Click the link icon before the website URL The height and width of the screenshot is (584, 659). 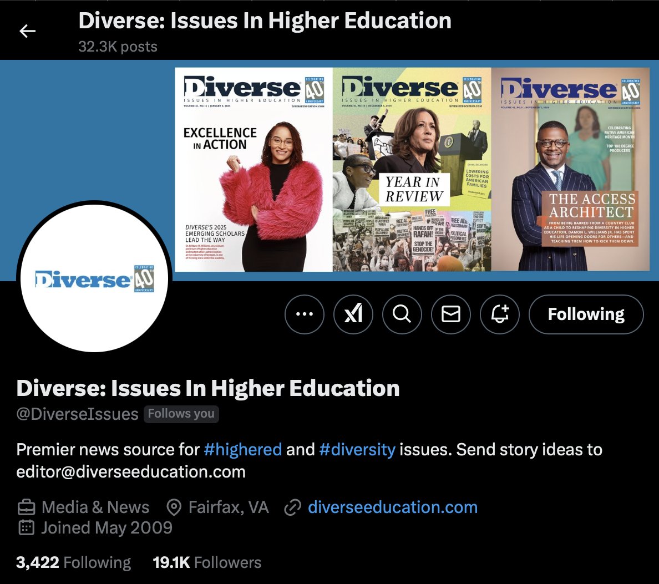point(290,506)
